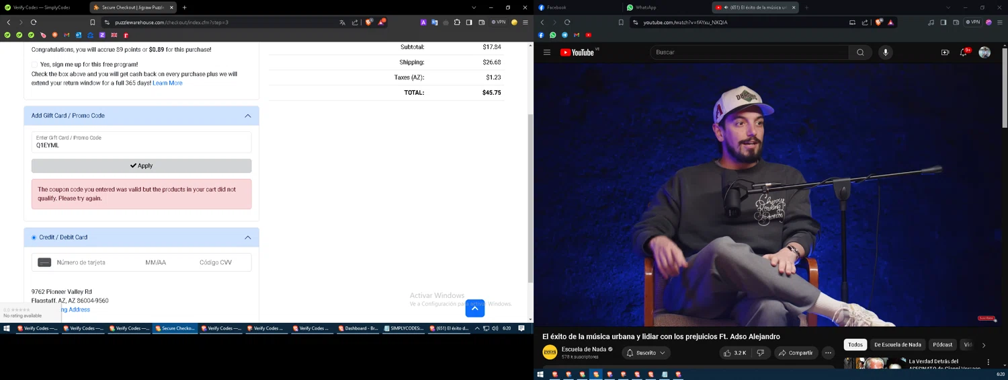The image size is (1008, 380).
Task: Collapse Credit / Debit Card section chevron
Action: (248, 237)
